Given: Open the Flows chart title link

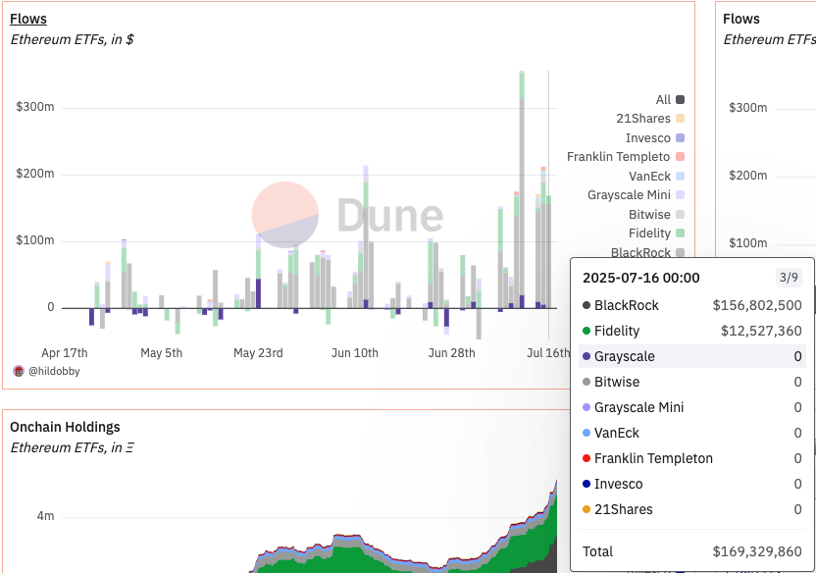Looking at the screenshot, I should point(28,19).
